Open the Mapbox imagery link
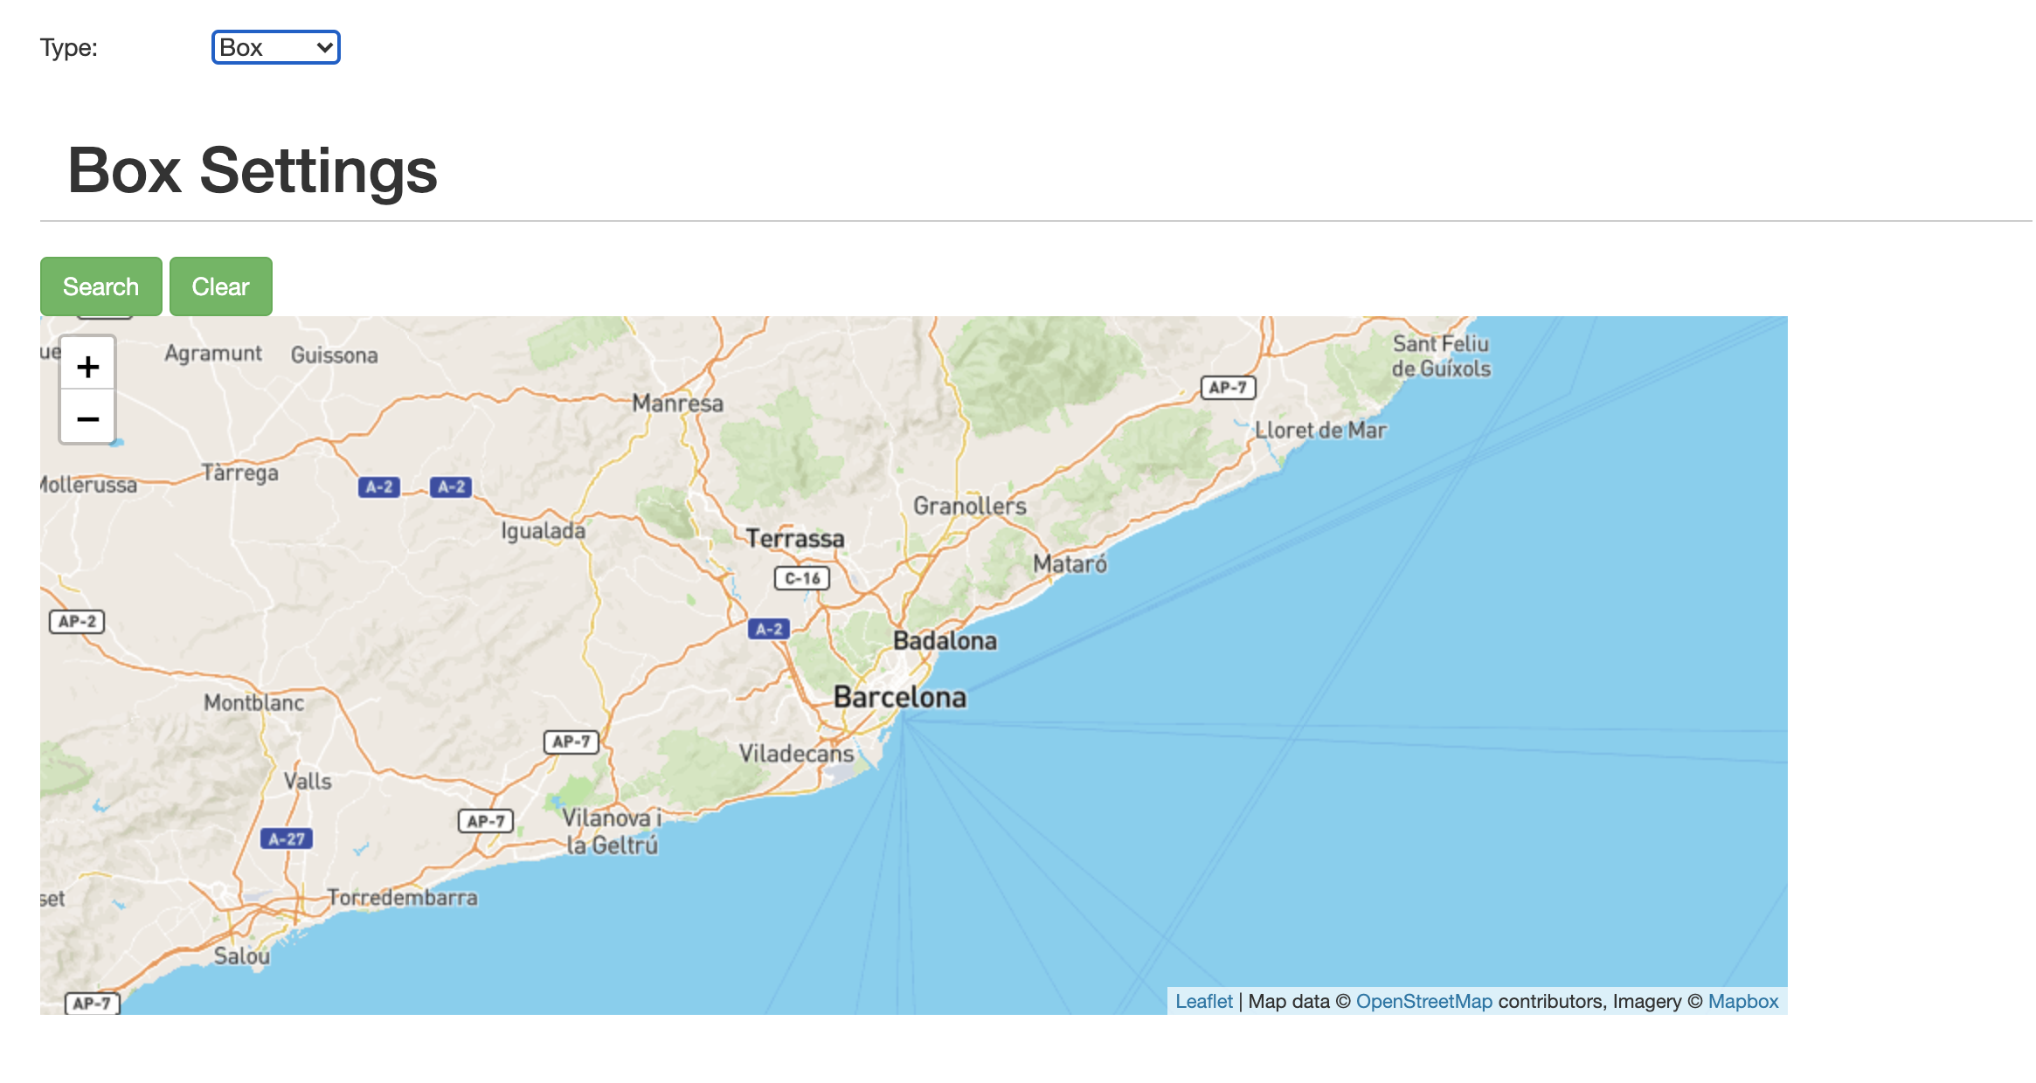Screen dimensions: 2036x1083 (1742, 1001)
